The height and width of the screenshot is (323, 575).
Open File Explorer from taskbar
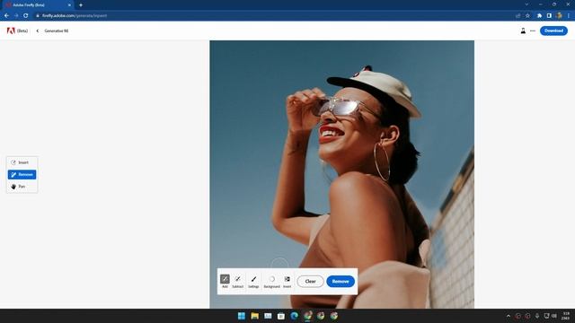(254, 316)
